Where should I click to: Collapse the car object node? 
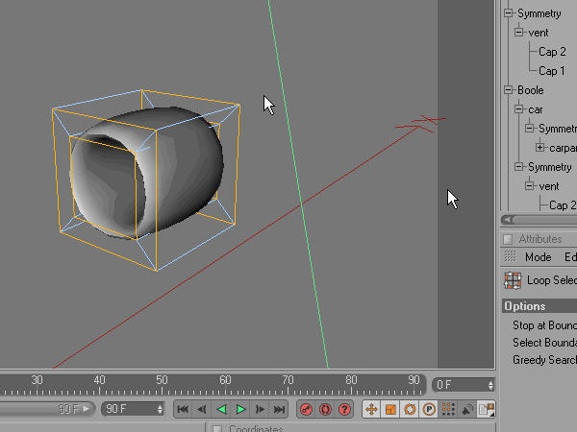(x=519, y=109)
